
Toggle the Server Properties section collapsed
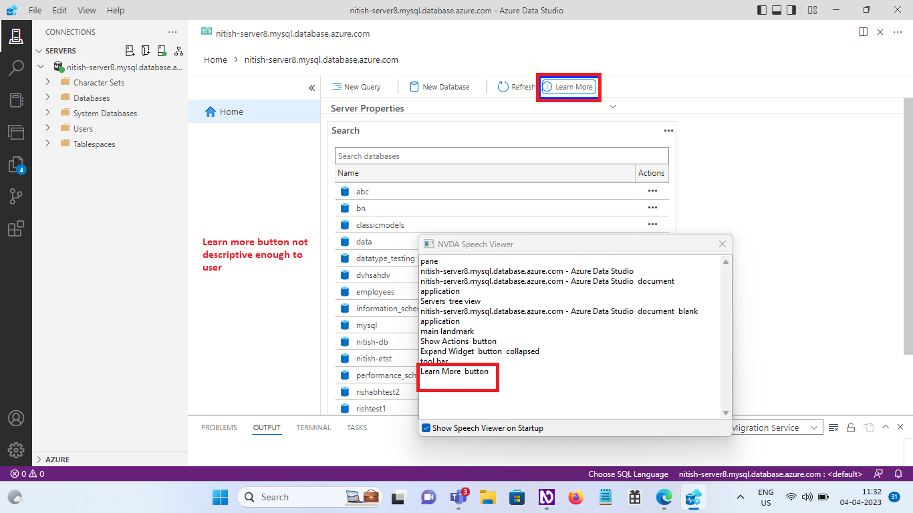613,106
